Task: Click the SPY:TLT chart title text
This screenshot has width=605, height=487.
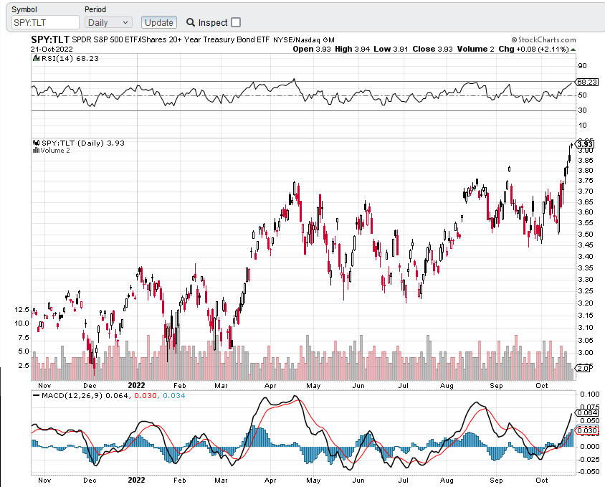Action: (50, 39)
